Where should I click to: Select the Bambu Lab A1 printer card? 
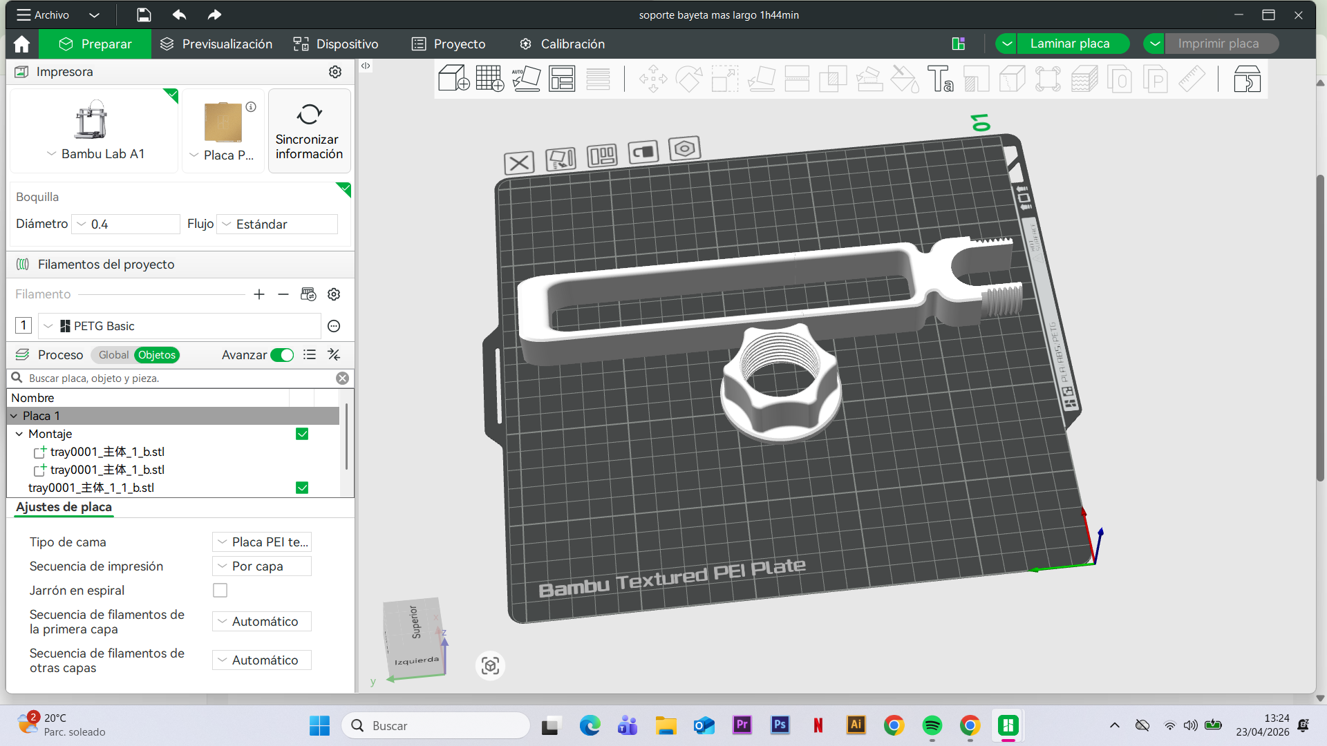click(x=94, y=131)
